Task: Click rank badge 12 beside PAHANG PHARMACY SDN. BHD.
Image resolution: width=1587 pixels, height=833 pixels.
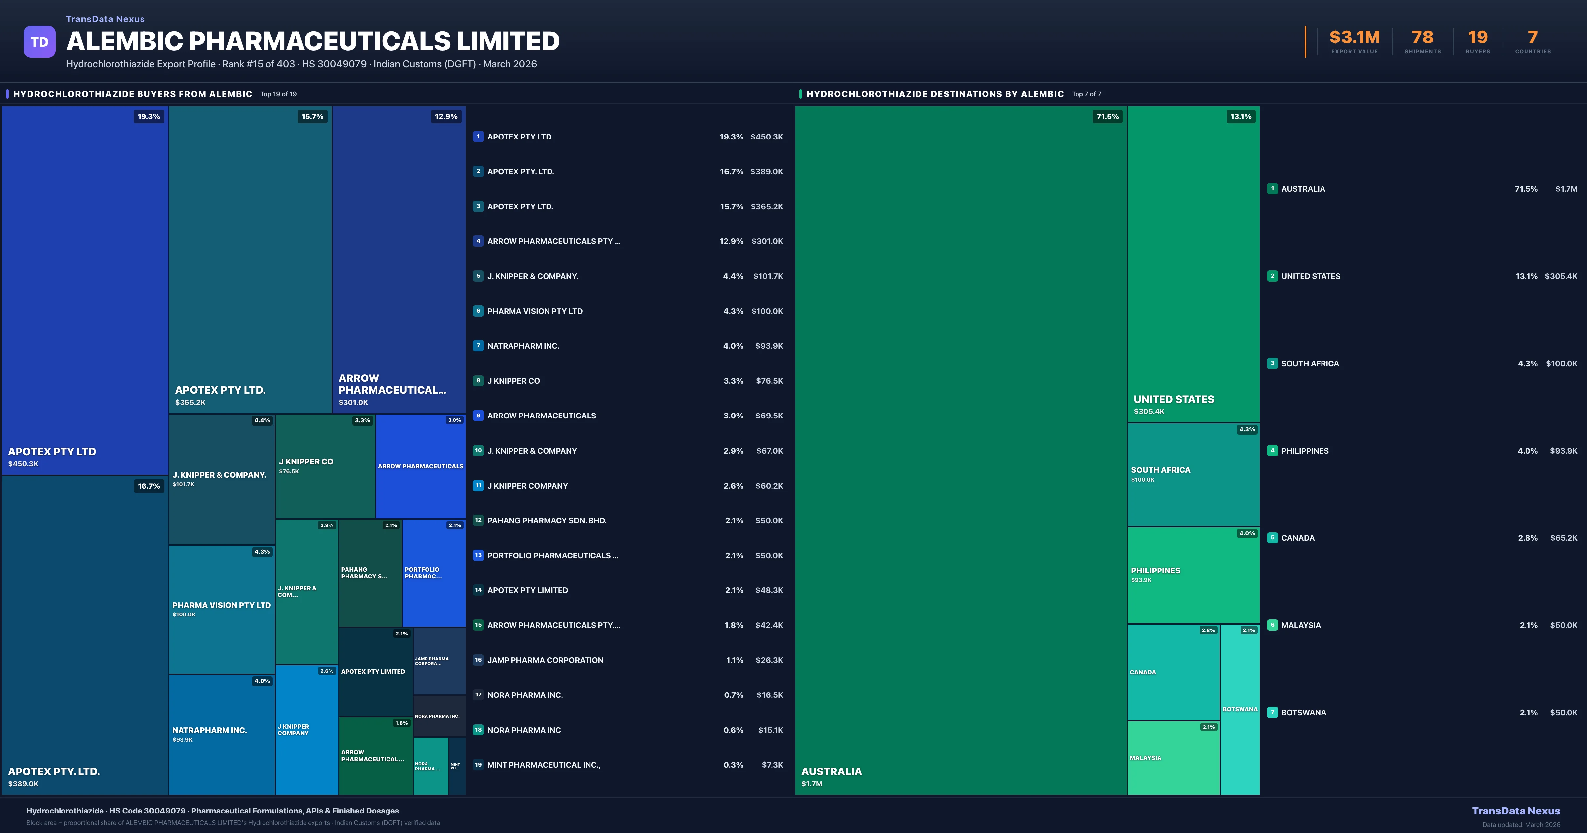Action: point(478,521)
